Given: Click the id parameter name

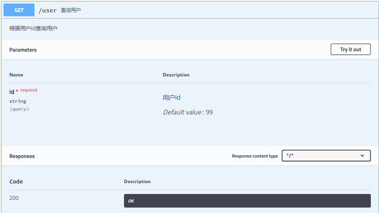Looking at the screenshot, I should [x=12, y=92].
